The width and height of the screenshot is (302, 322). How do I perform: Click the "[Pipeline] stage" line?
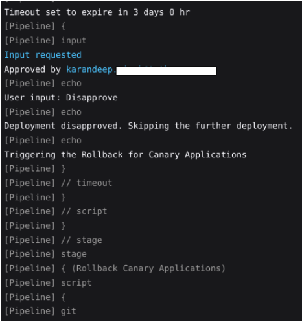point(45,254)
